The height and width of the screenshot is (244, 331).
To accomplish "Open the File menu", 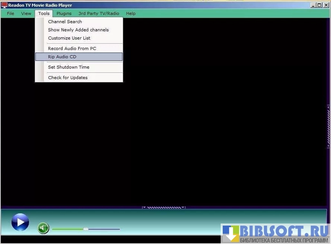I will coord(11,14).
